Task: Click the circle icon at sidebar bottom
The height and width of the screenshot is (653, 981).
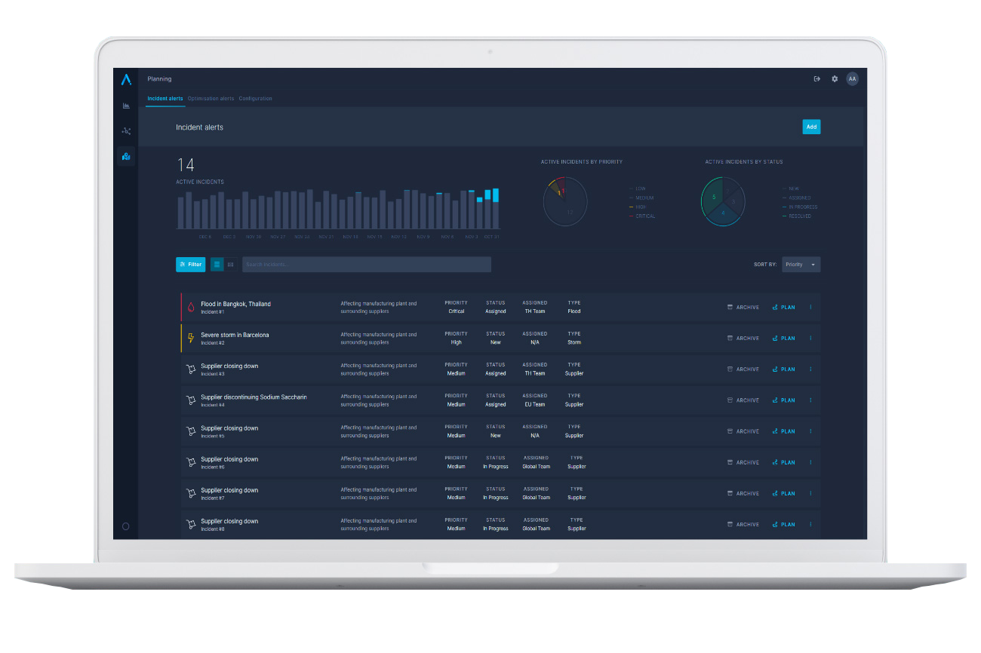Action: pyautogui.click(x=126, y=526)
